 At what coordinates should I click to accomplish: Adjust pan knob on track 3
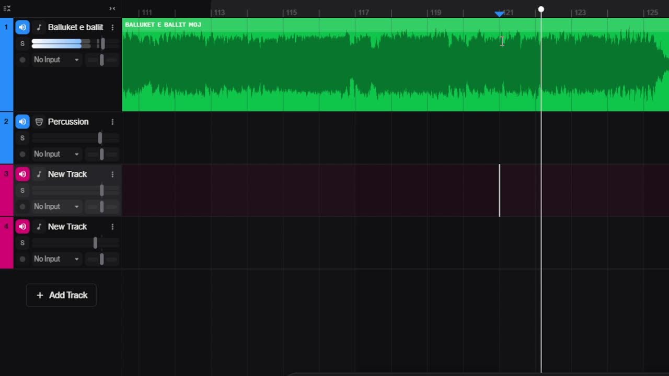tap(101, 206)
